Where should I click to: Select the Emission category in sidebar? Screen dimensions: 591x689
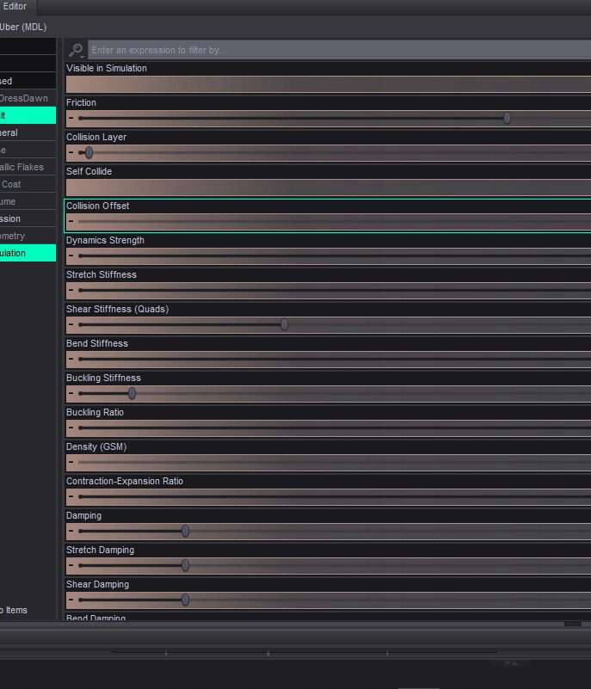click(x=28, y=218)
